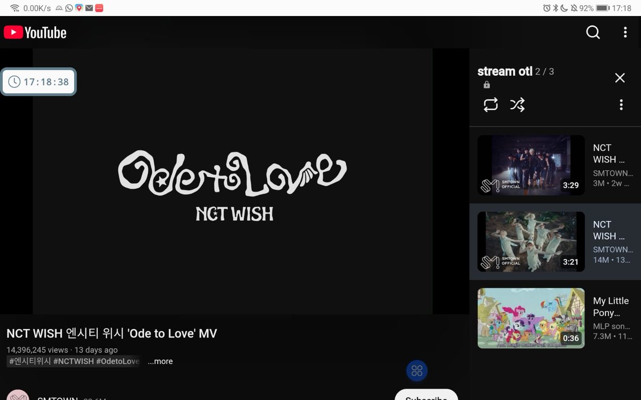The width and height of the screenshot is (641, 400).
Task: Open hashtag #OdetoLove link
Action: [x=118, y=362]
